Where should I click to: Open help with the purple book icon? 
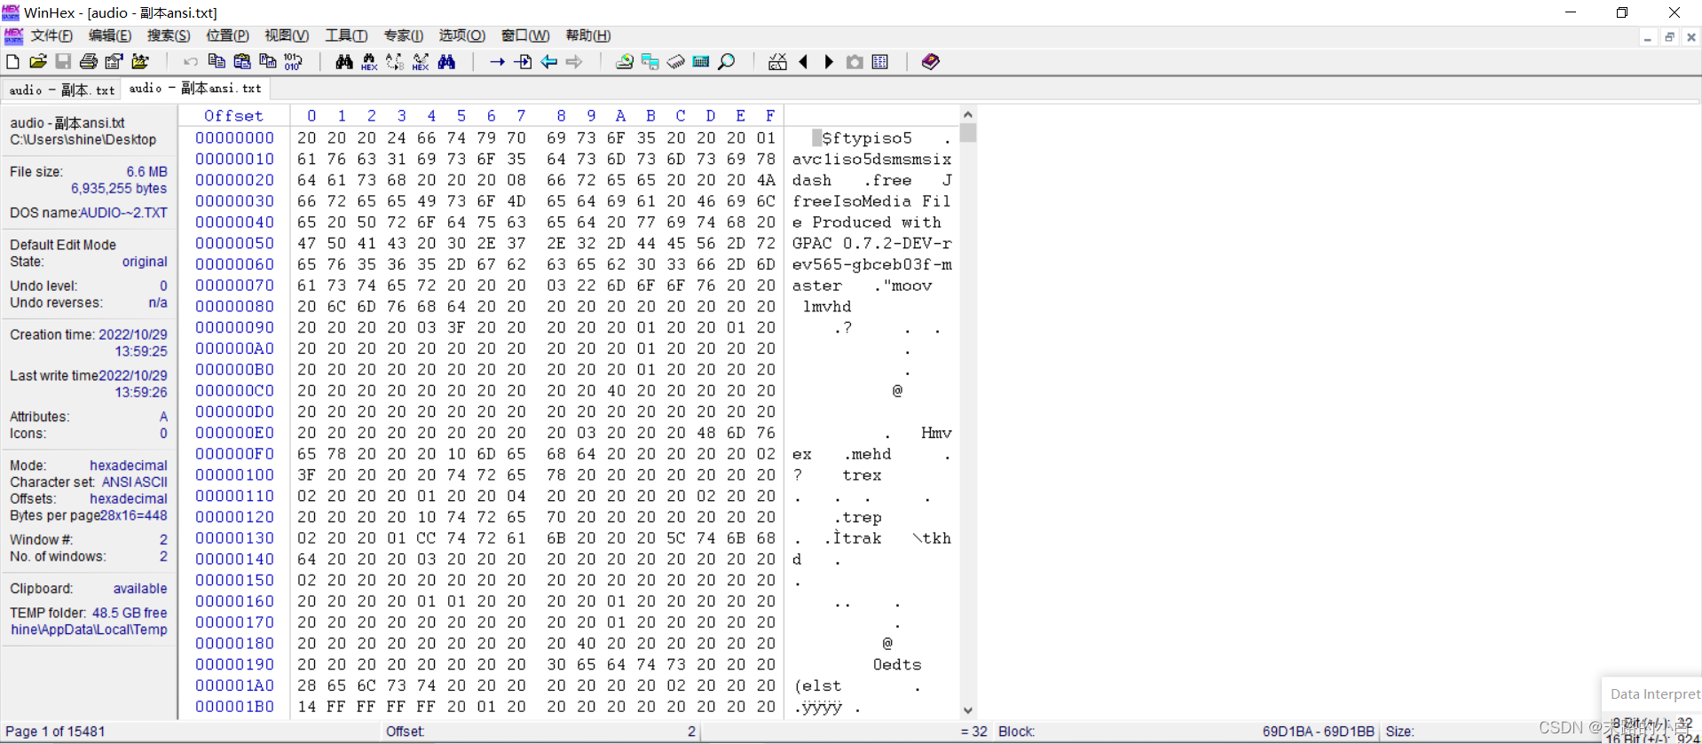tap(930, 61)
